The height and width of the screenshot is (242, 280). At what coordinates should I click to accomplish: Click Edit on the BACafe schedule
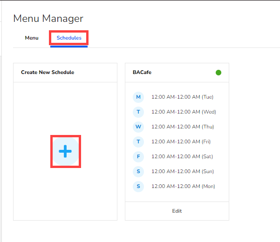click(177, 211)
